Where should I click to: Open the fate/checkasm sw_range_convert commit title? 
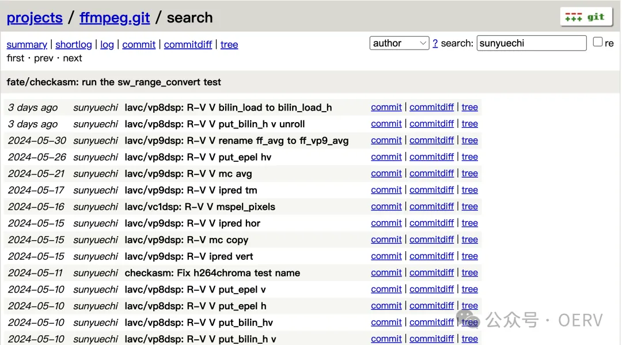[x=113, y=82]
